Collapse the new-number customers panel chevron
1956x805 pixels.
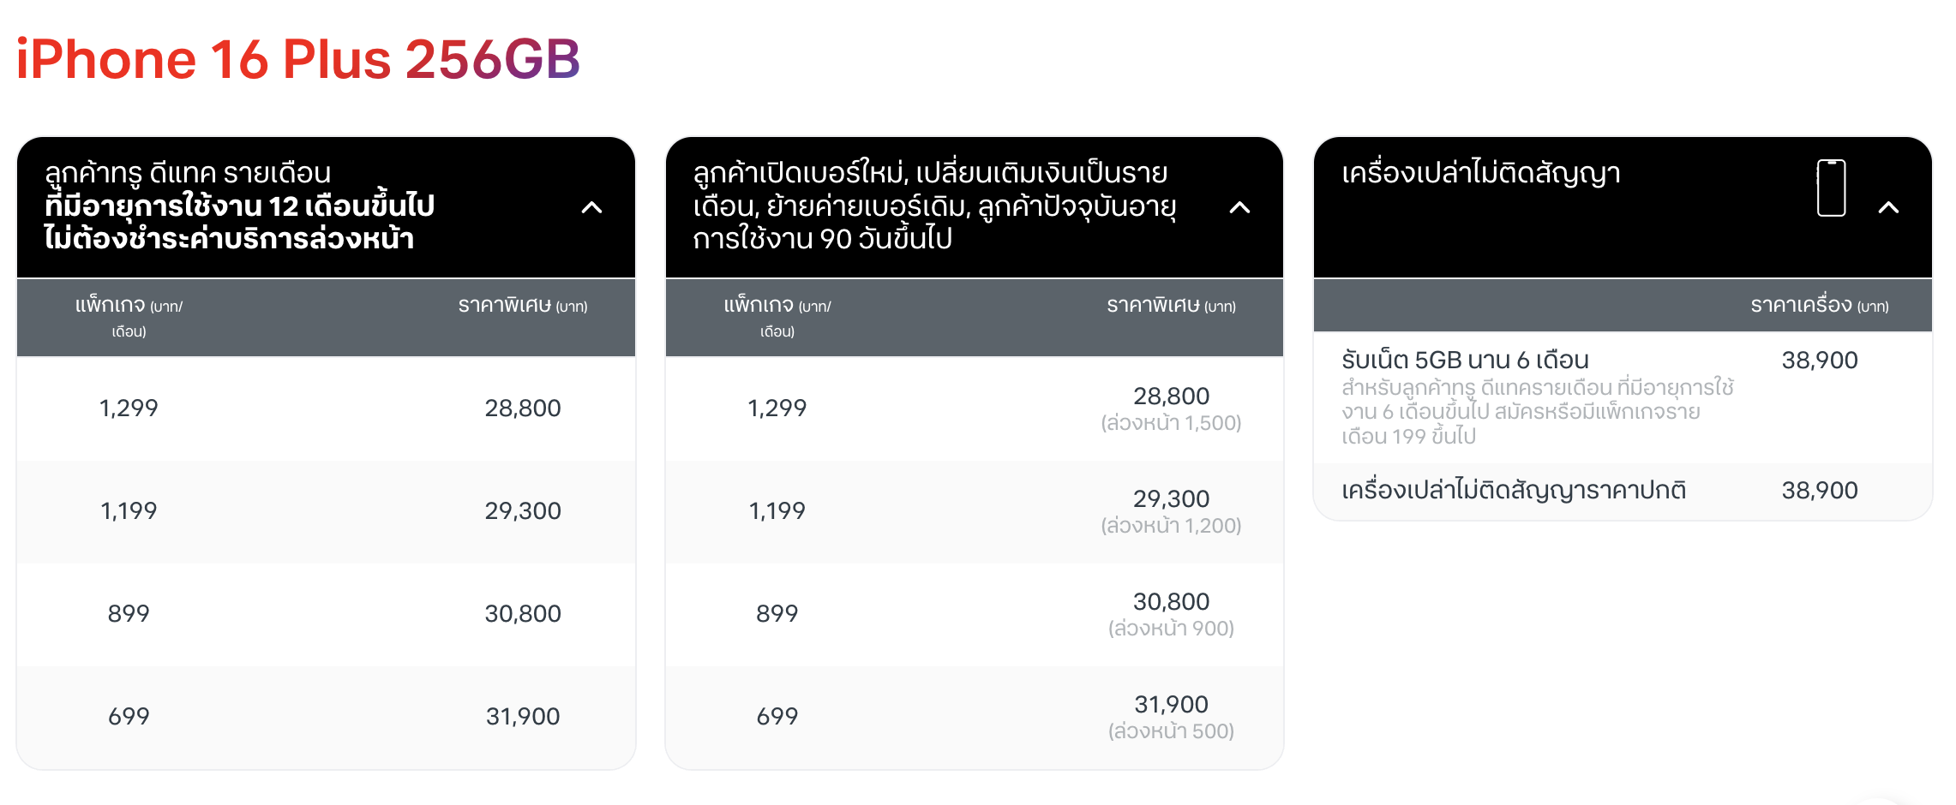1239,207
